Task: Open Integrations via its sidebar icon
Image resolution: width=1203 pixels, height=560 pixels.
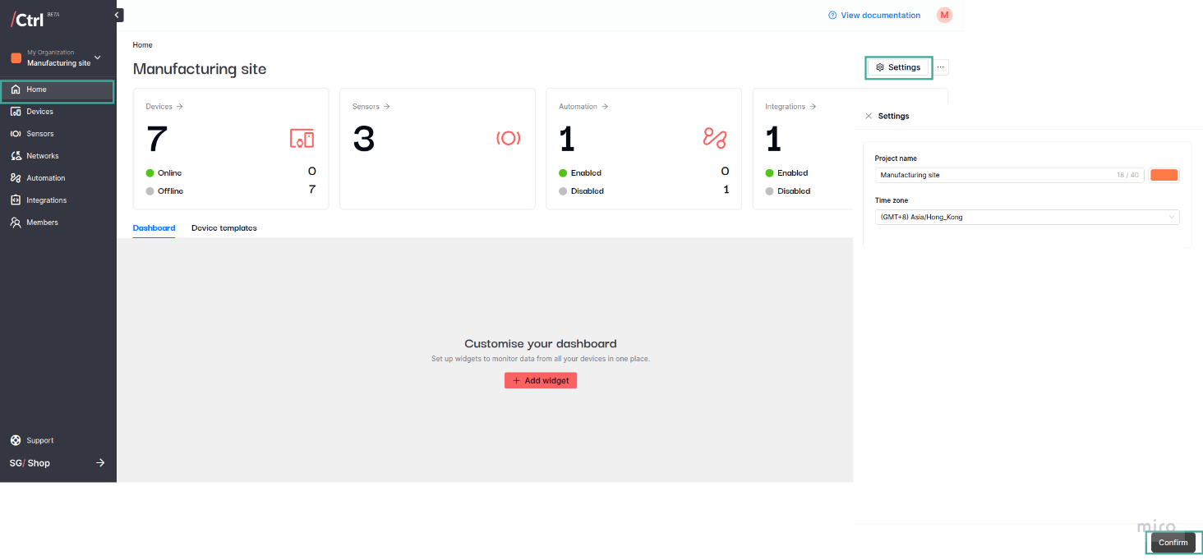Action: point(16,200)
